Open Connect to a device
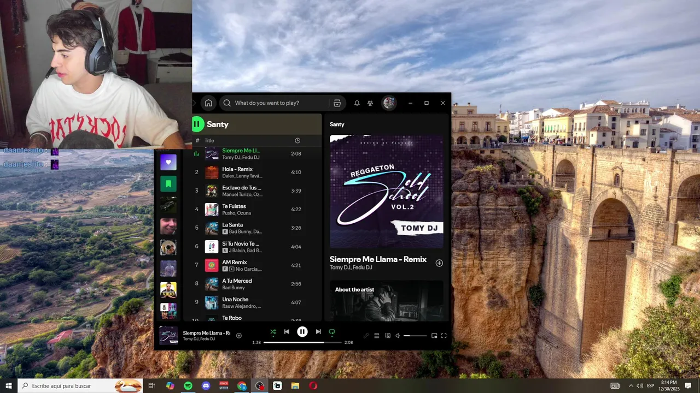Screen dimensions: 700x393 [388, 336]
